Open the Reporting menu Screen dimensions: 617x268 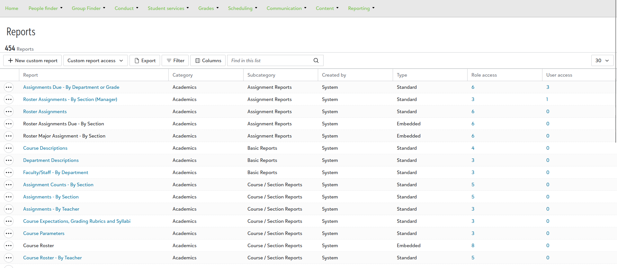pyautogui.click(x=361, y=8)
